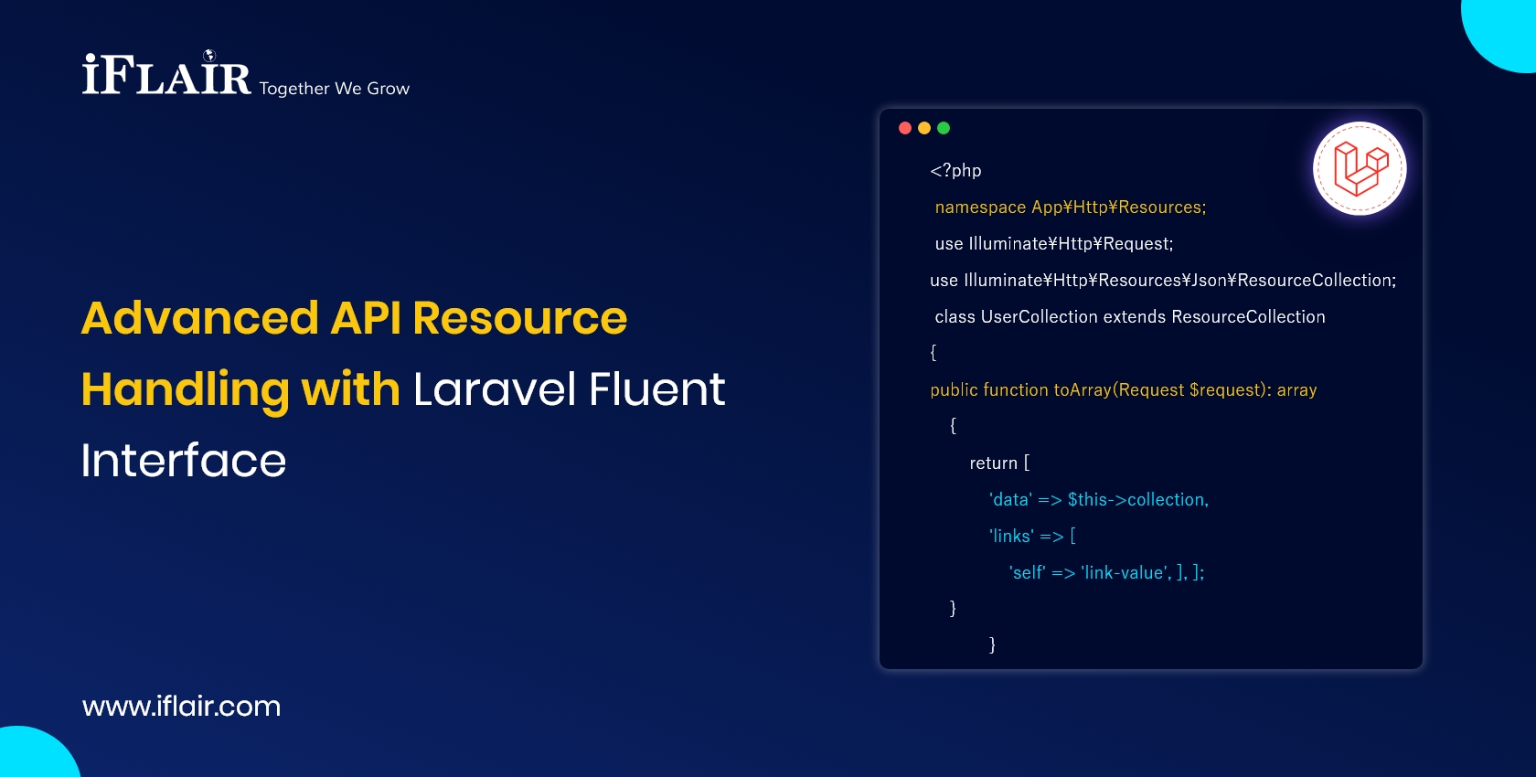The width and height of the screenshot is (1536, 777).
Task: Click the 'return [' code line
Action: [x=999, y=463]
